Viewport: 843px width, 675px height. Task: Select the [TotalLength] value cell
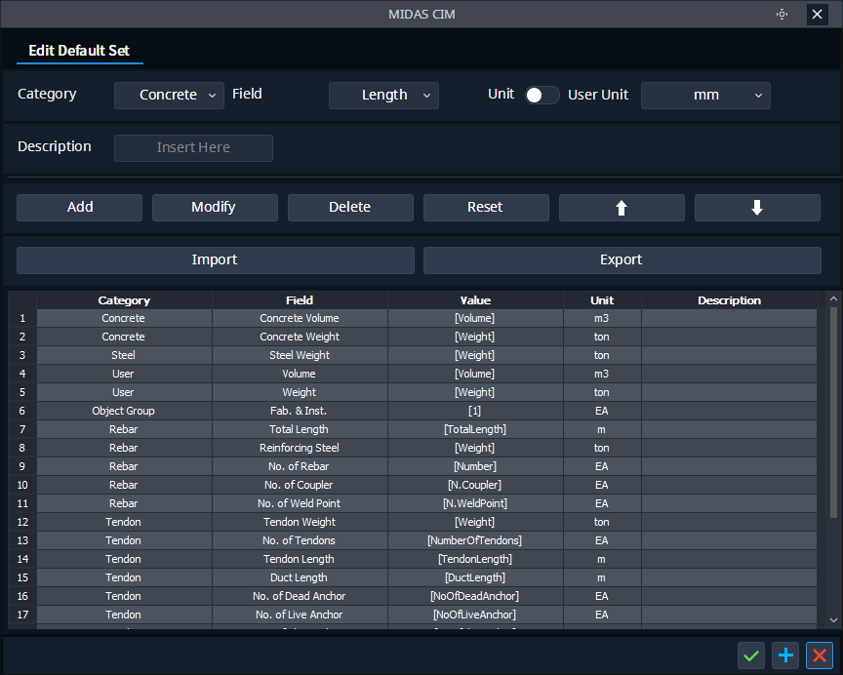tap(475, 429)
